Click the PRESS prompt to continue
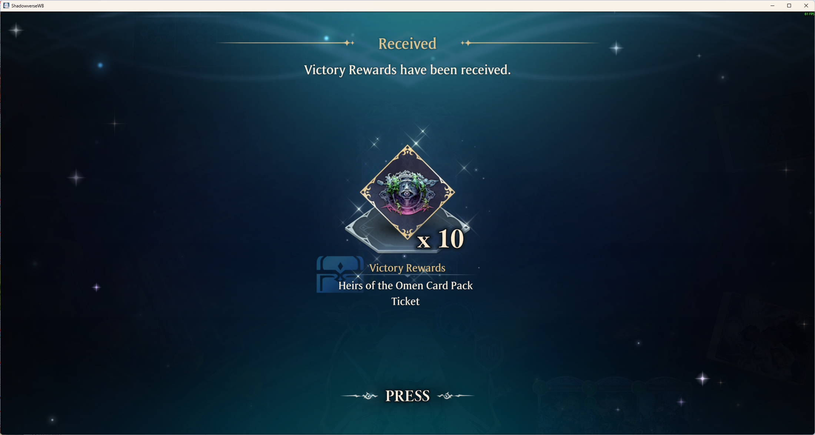 407,396
